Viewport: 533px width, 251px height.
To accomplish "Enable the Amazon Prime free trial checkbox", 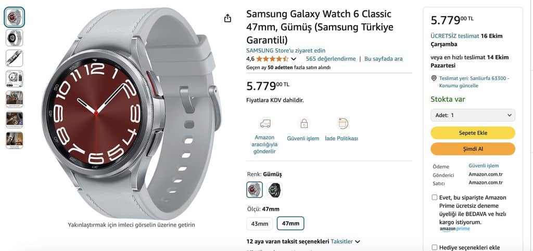I will [435, 197].
